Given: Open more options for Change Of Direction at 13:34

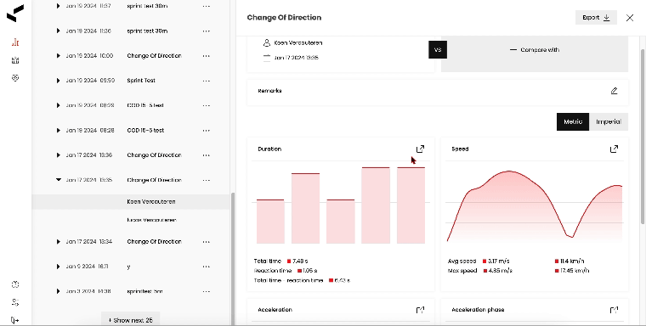Looking at the screenshot, I should tap(206, 242).
